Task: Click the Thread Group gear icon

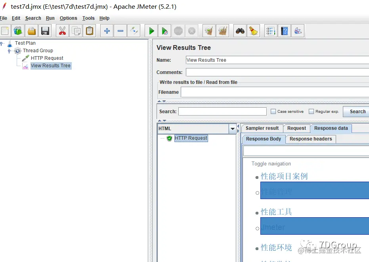Action: 17,51
